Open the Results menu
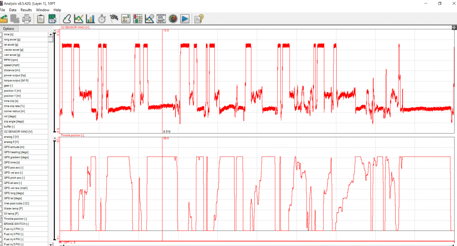457x246 pixels. pyautogui.click(x=26, y=10)
